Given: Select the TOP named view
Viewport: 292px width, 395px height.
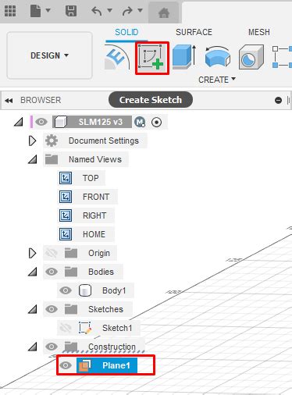Looking at the screenshot, I should (91, 178).
